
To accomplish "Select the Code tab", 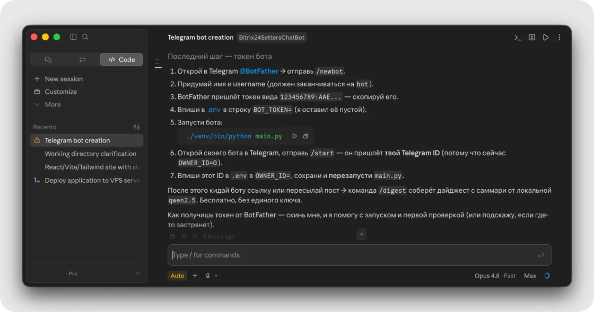I will (x=121, y=59).
